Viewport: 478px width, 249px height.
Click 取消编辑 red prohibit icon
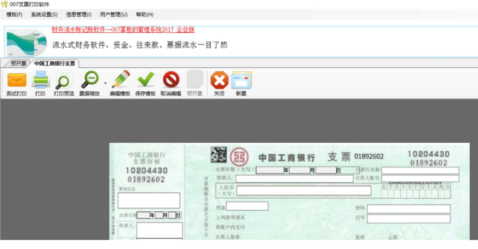pyautogui.click(x=171, y=80)
